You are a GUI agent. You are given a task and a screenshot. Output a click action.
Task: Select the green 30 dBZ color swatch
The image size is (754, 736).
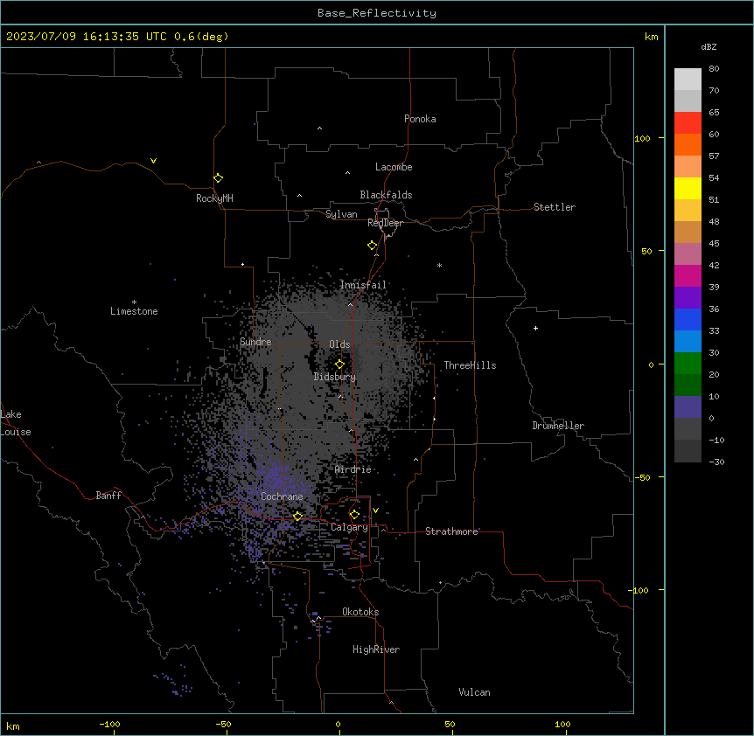coord(688,364)
